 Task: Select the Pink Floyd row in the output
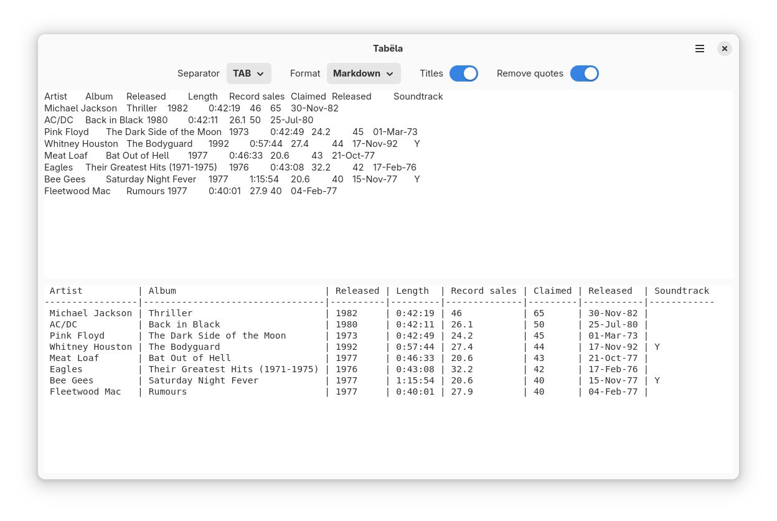[249, 336]
